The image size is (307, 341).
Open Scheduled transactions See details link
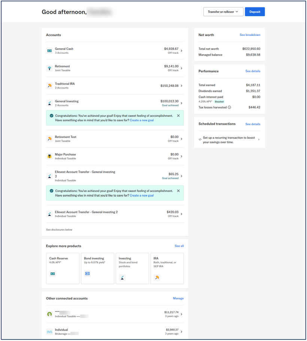pos(253,124)
